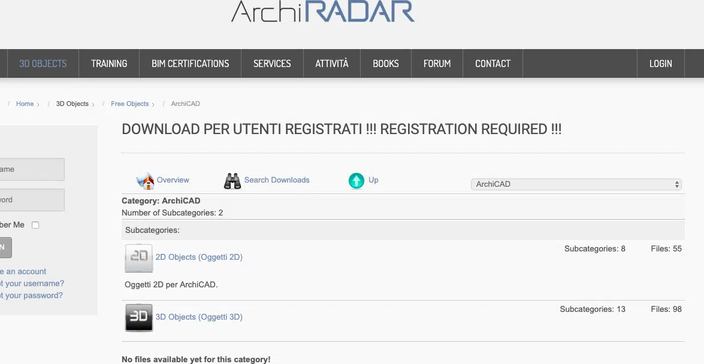Open the ArchiCAD category dropdown
704x364 pixels.
pos(576,184)
